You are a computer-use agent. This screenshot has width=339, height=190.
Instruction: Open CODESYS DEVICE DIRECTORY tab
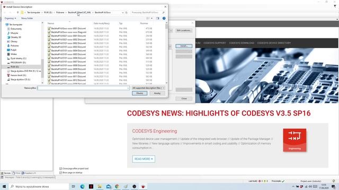pyautogui.click(x=274, y=43)
